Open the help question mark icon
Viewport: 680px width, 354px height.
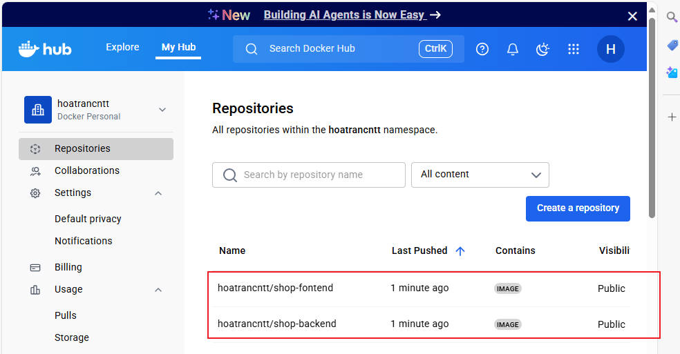click(x=482, y=49)
